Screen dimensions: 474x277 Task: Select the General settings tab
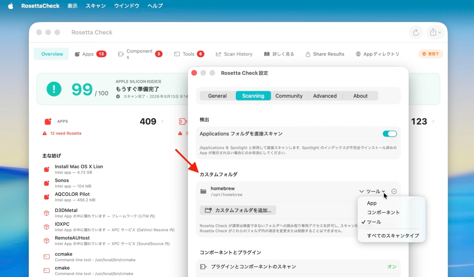(217, 96)
